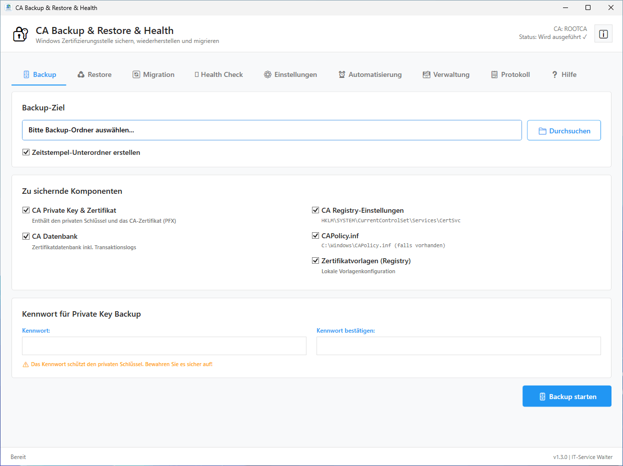Disable the CA Datenbank checkbox
Viewport: 623px width, 466px height.
pos(26,236)
